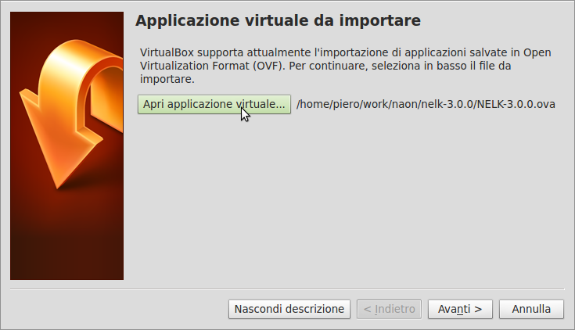Hide the description with Nascondi descrizione
Viewport: 575px width, 330px height.
(289, 309)
